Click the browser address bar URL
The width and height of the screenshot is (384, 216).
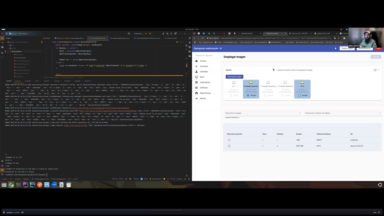click(276, 38)
